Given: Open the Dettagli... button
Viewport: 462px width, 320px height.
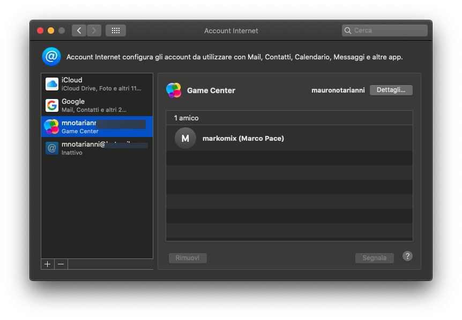Looking at the screenshot, I should click(x=391, y=90).
